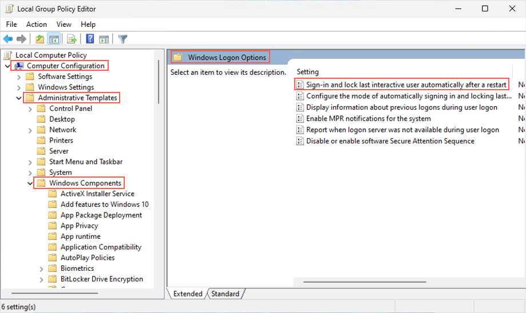
Task: Select Application Compatibility in tree
Action: tap(101, 247)
